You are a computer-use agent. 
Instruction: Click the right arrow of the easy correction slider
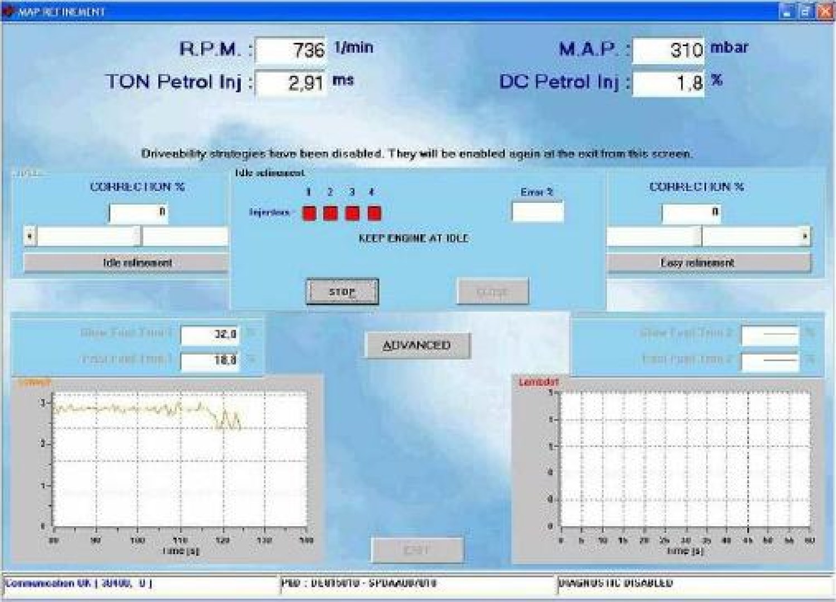[805, 236]
